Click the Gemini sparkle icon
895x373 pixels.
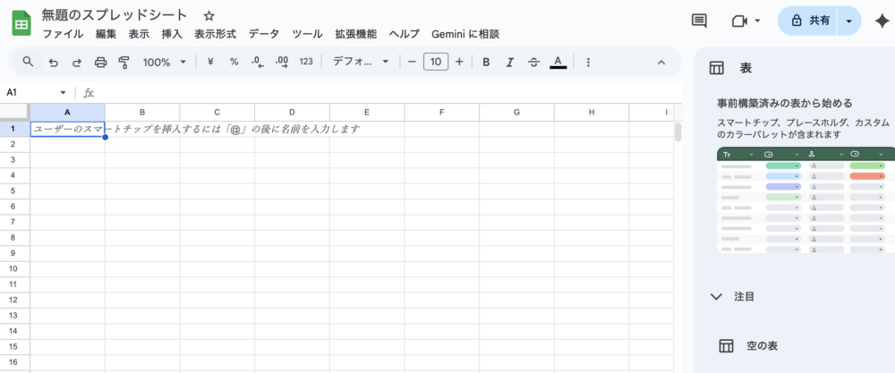coord(880,21)
